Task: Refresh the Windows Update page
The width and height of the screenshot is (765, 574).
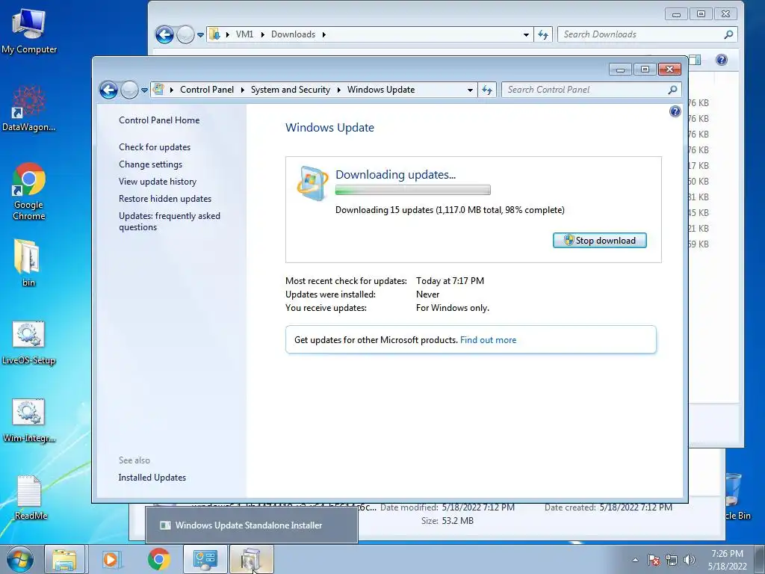Action: click(x=487, y=90)
